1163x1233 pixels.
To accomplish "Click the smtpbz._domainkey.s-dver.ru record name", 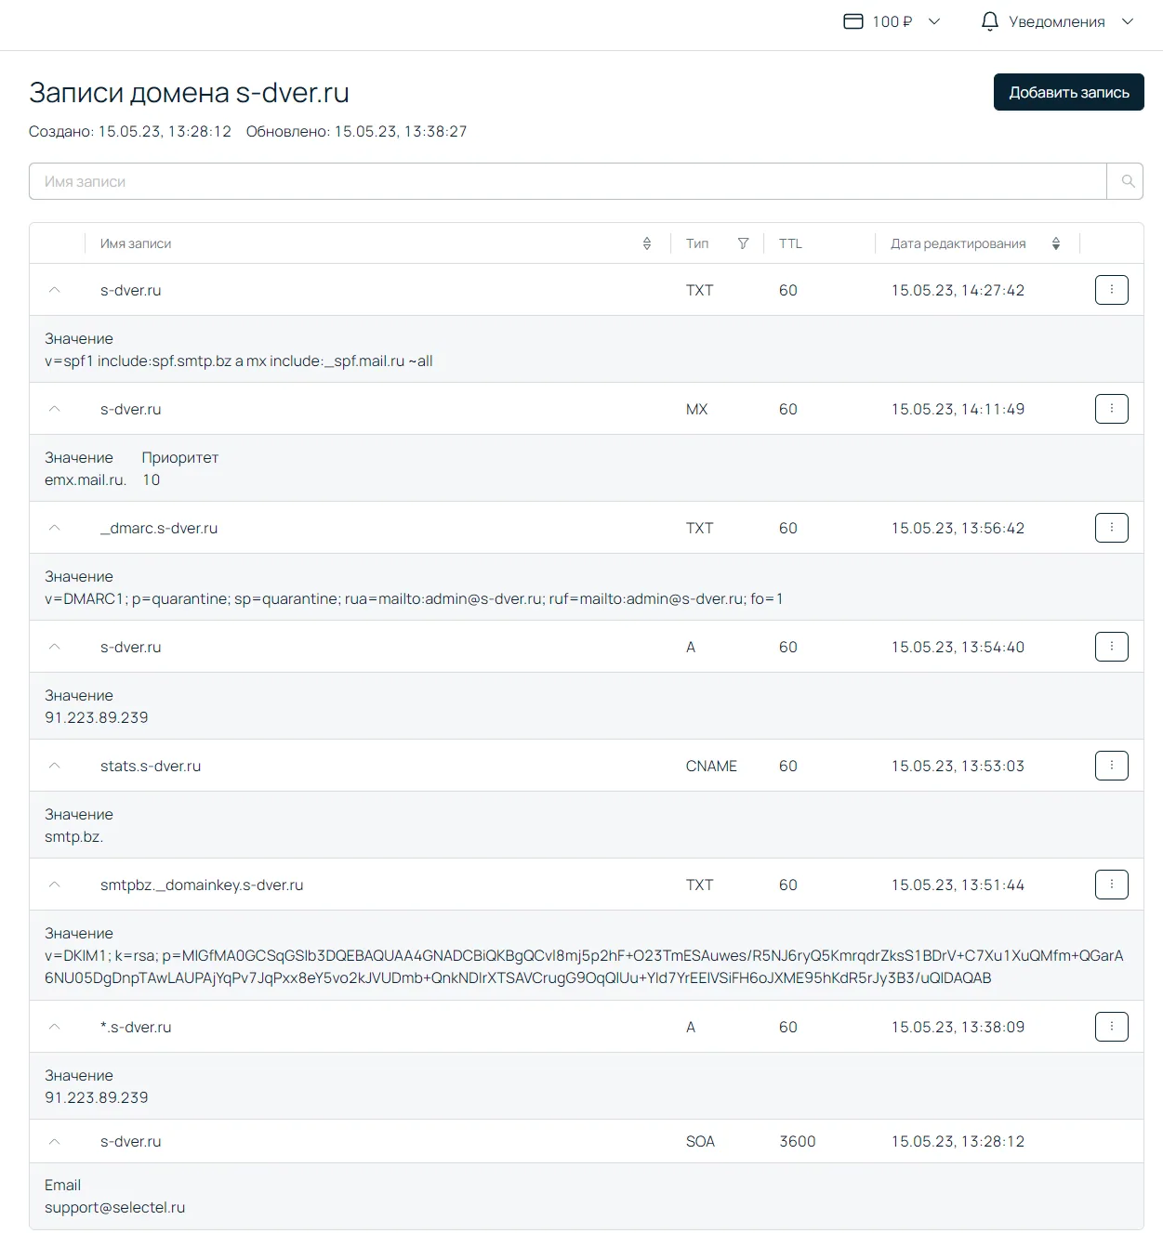I will click(202, 885).
